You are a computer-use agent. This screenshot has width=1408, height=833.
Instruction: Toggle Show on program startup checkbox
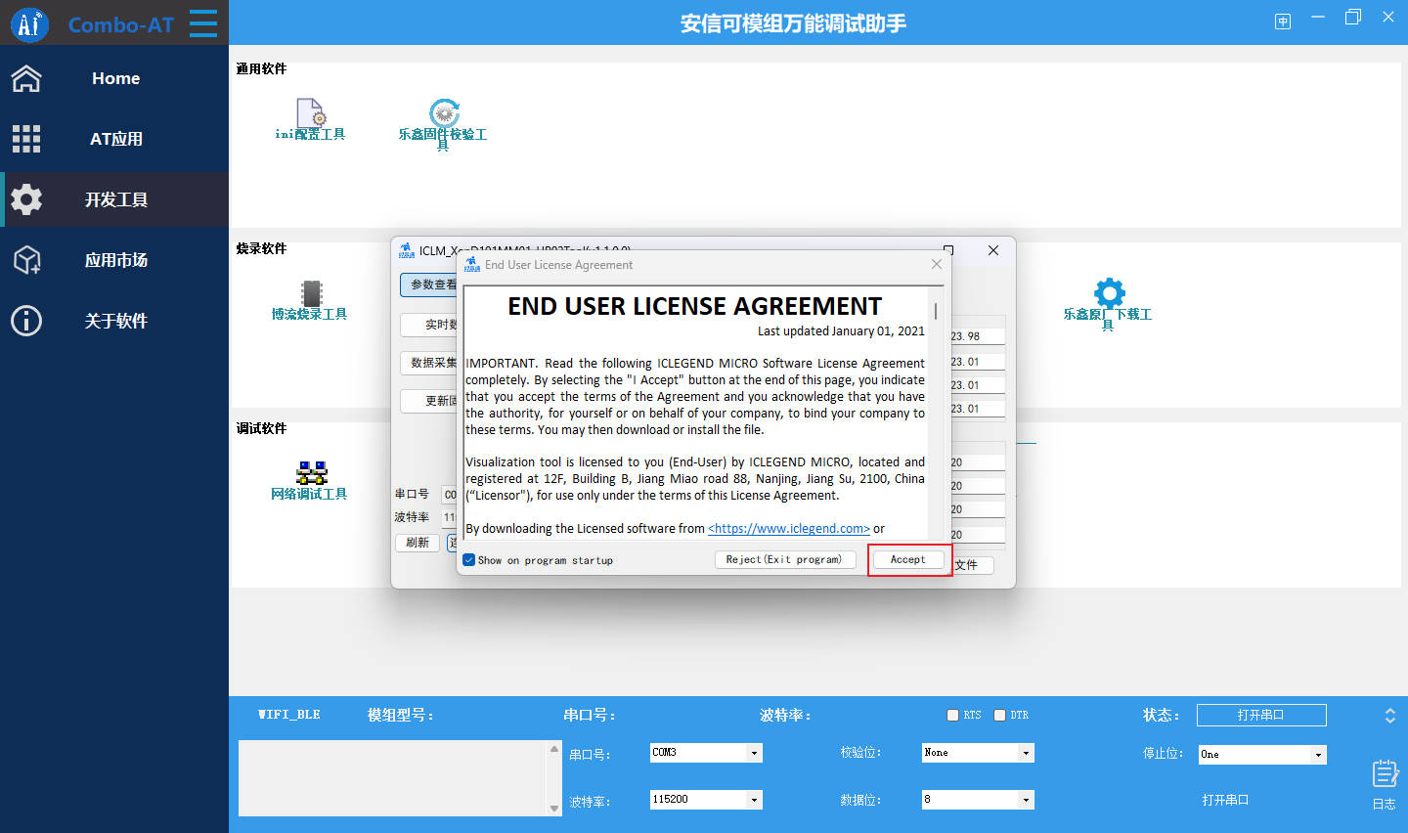tap(469, 560)
